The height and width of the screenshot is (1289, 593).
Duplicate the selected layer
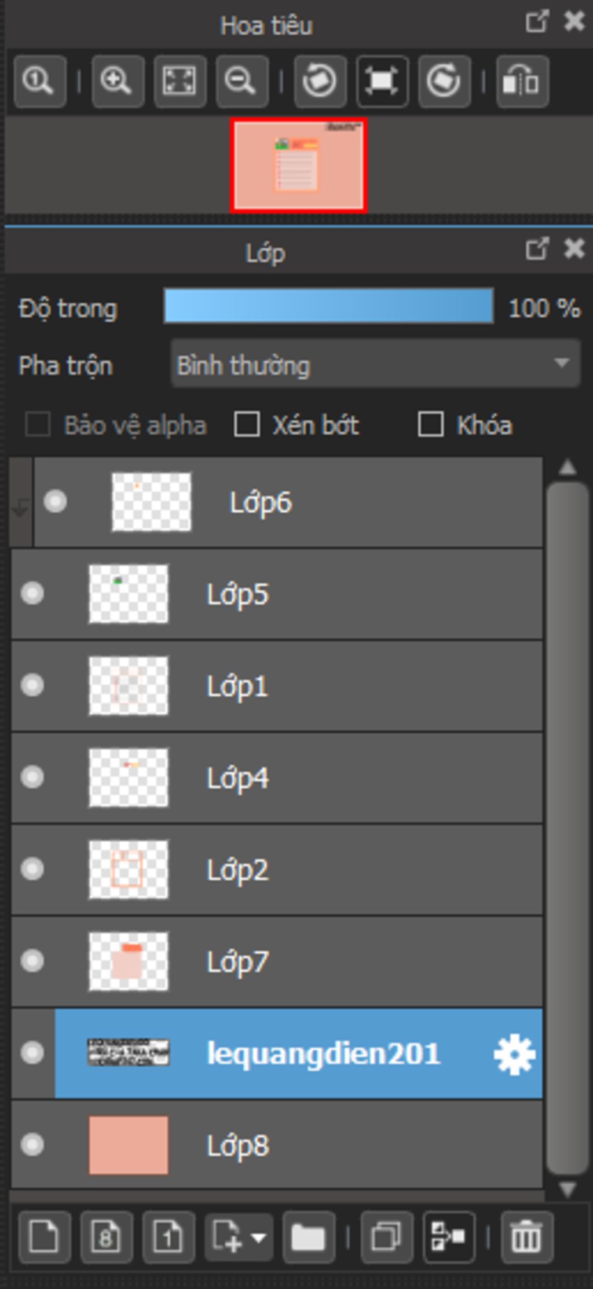[387, 1237]
